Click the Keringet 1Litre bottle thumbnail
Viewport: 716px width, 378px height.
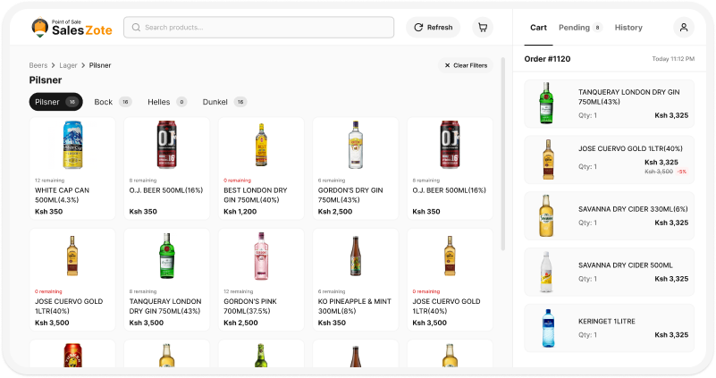(548, 328)
